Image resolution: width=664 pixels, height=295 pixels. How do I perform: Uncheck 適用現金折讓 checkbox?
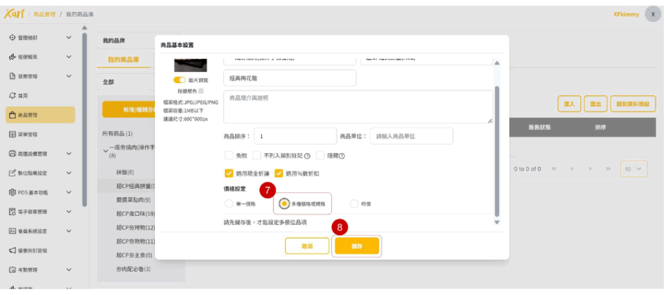(x=228, y=174)
